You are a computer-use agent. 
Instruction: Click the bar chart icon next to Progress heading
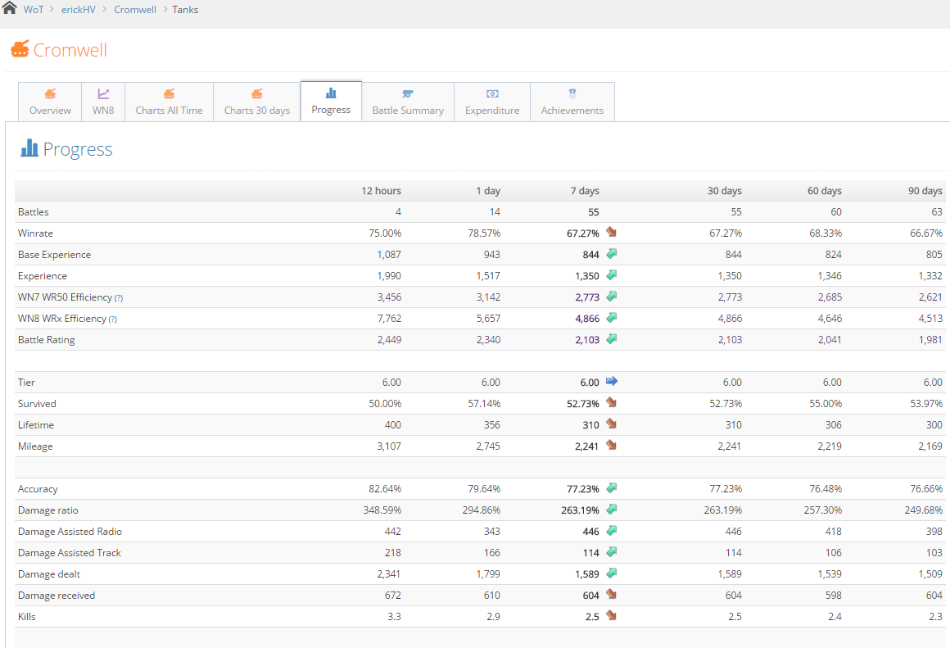click(29, 148)
